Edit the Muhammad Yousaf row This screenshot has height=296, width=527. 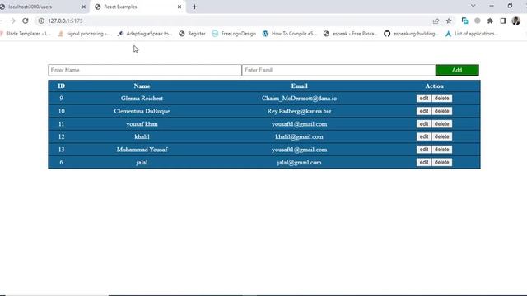pyautogui.click(x=423, y=150)
